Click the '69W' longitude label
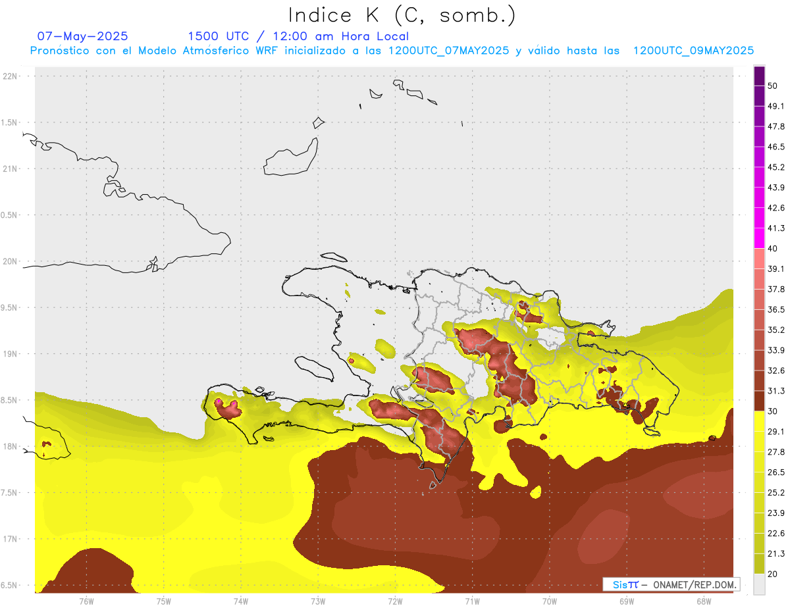Image resolution: width=790 pixels, height=610 pixels. coord(627,601)
